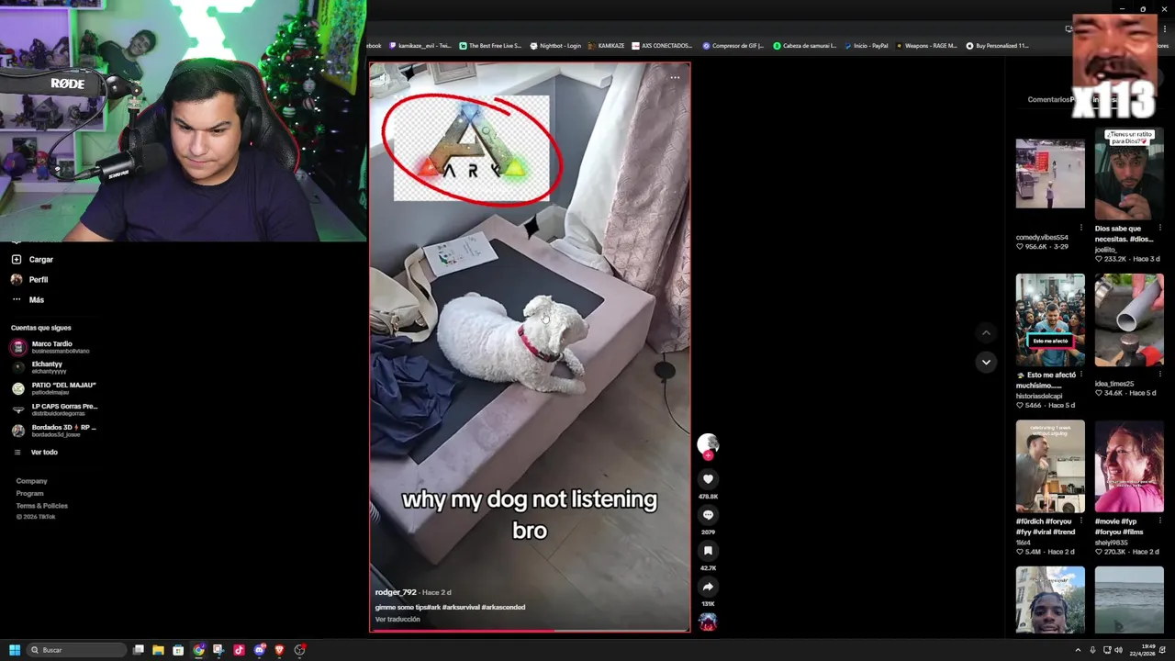Open video three-dots options menu

pyautogui.click(x=675, y=77)
